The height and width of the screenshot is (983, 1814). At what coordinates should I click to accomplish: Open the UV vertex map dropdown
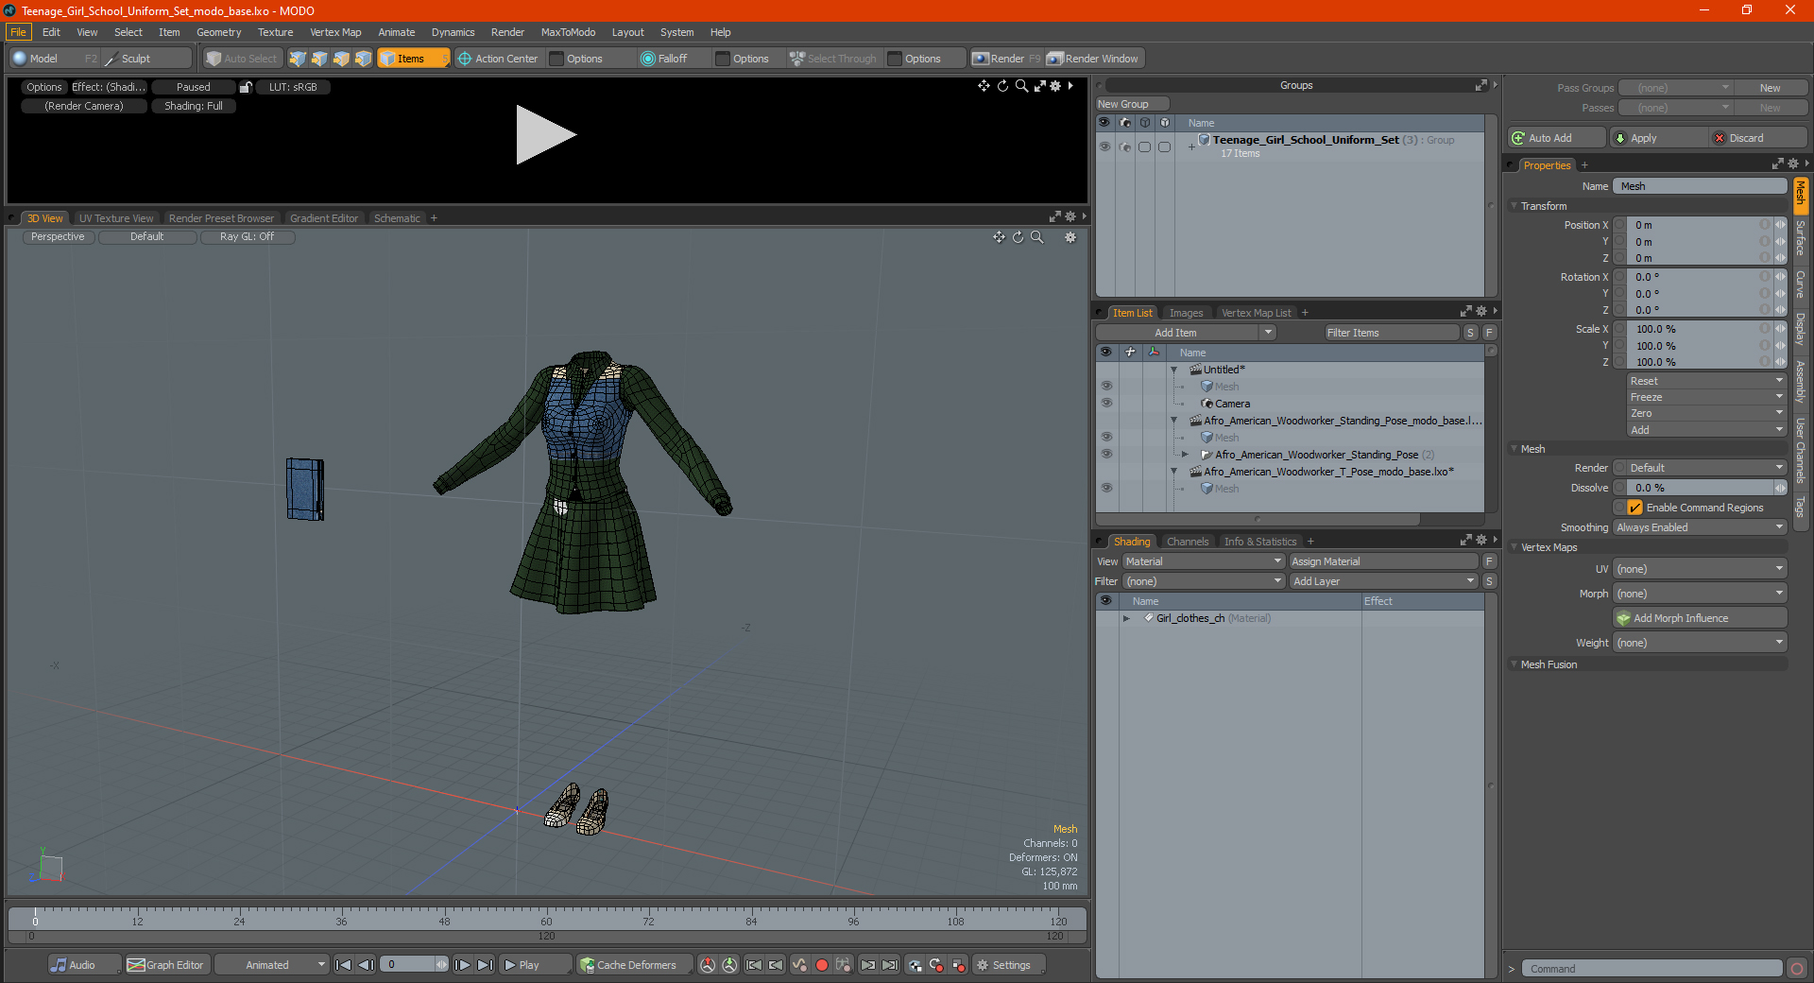1700,569
